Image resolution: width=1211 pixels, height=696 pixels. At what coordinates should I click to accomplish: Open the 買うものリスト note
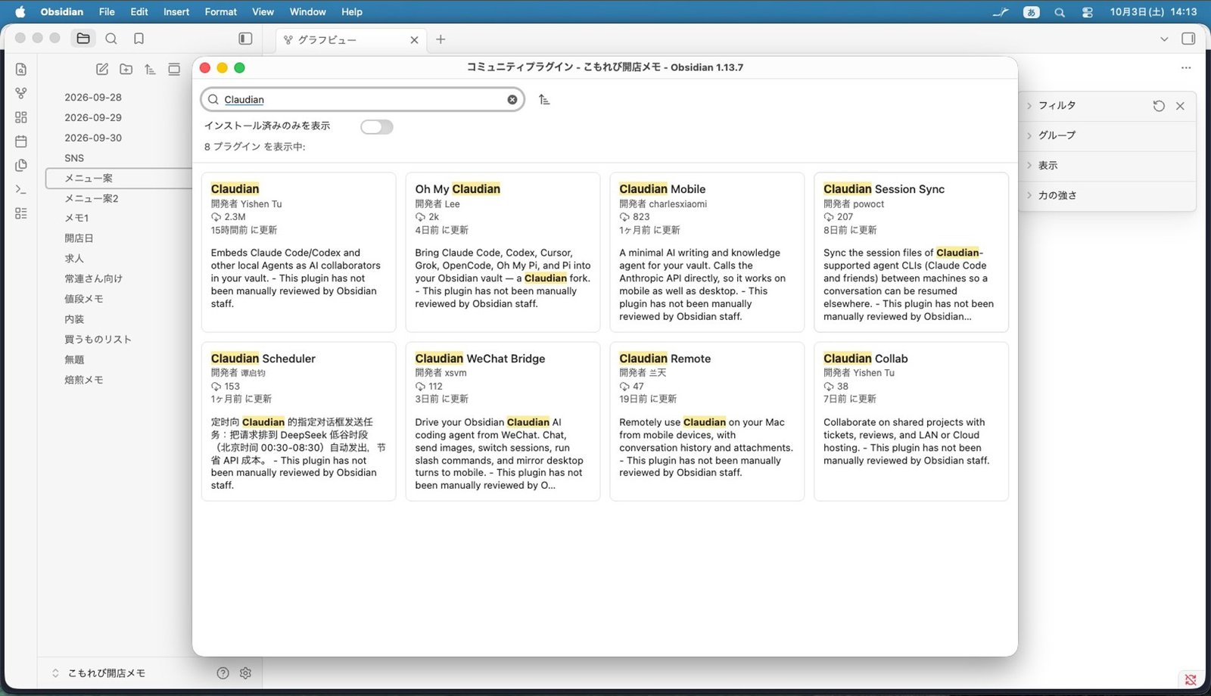98,340
